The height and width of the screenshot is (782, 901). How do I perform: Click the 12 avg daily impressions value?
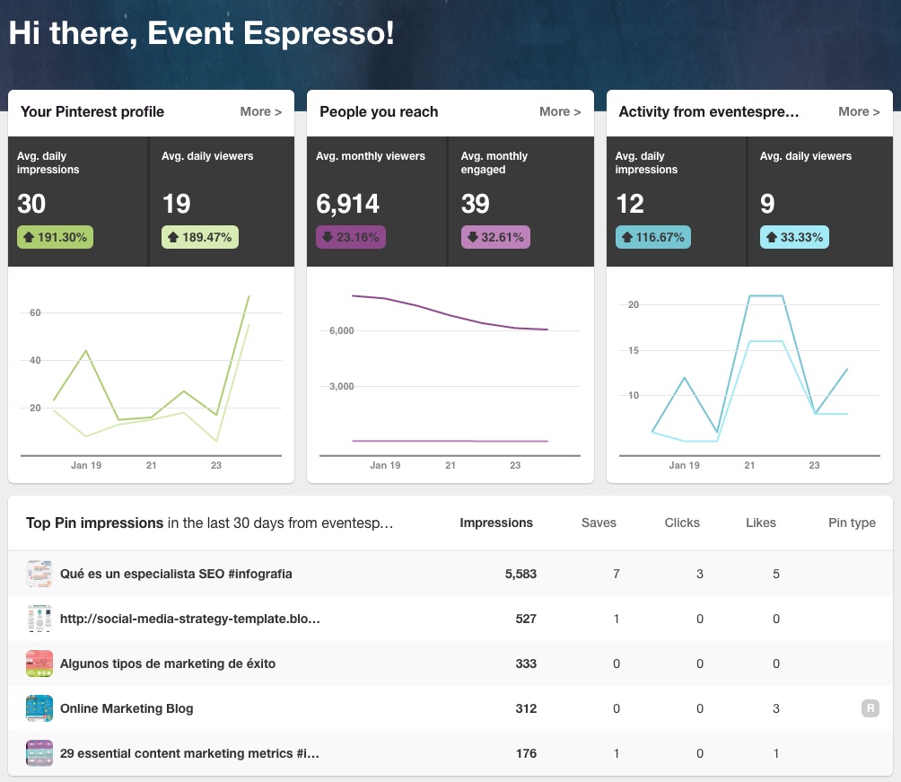click(x=630, y=204)
